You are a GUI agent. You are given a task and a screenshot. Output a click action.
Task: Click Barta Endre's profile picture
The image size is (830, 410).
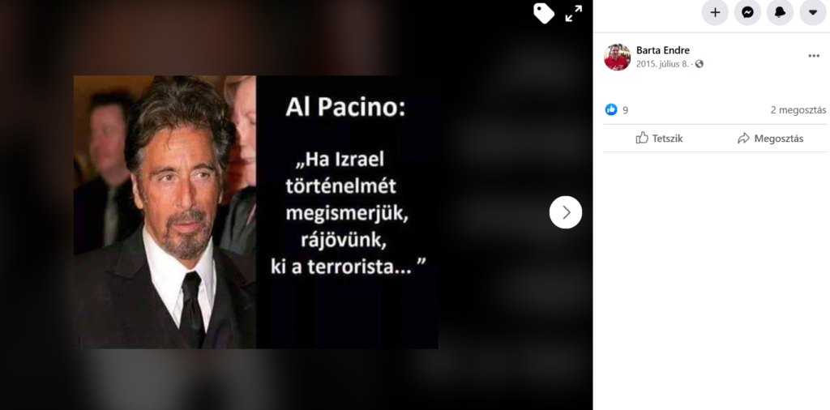617,58
